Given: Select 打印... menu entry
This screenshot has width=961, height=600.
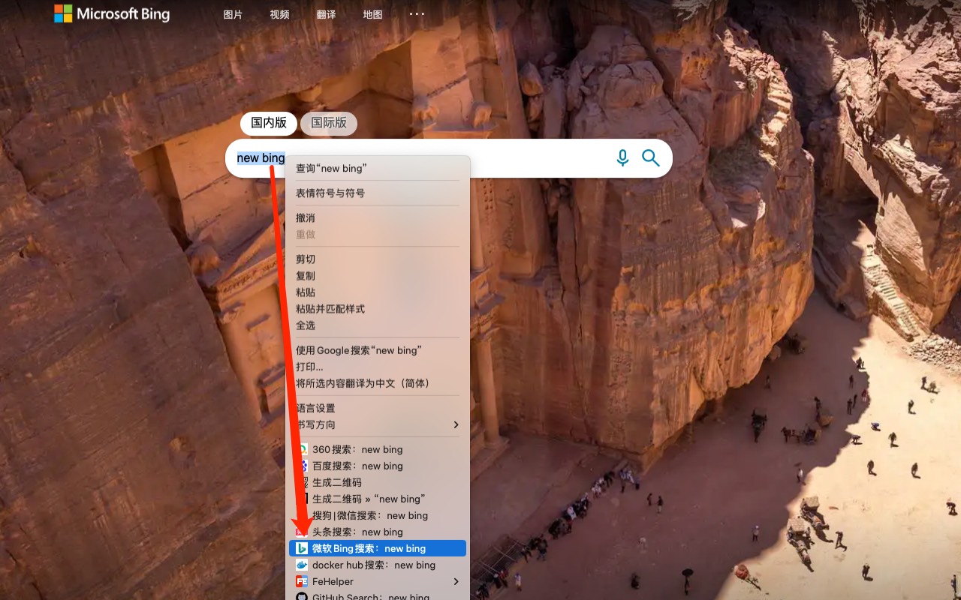Looking at the screenshot, I should pos(378,366).
